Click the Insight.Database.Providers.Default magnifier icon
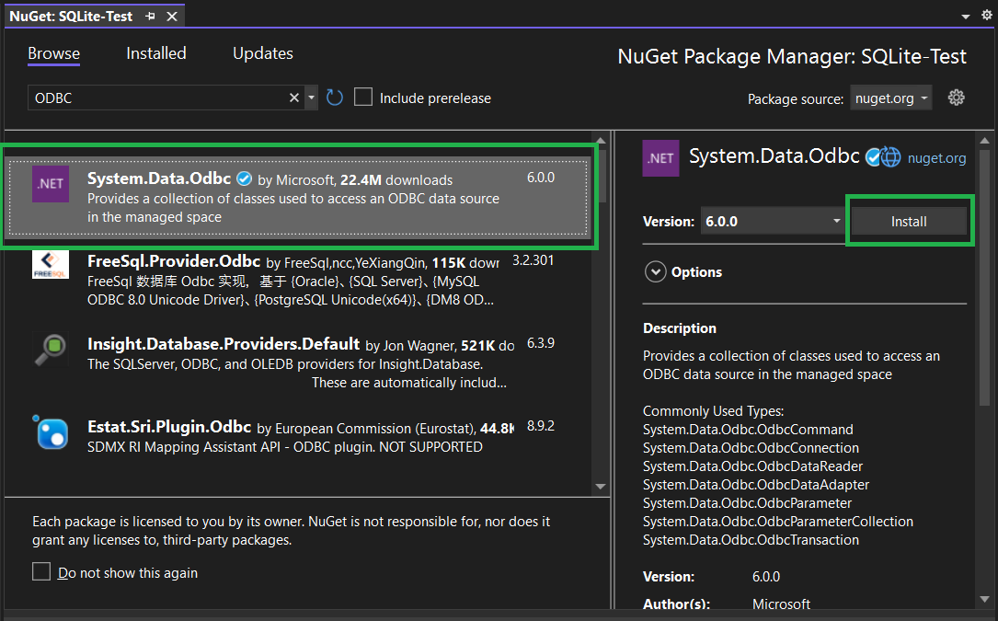Image resolution: width=998 pixels, height=621 pixels. 51,349
